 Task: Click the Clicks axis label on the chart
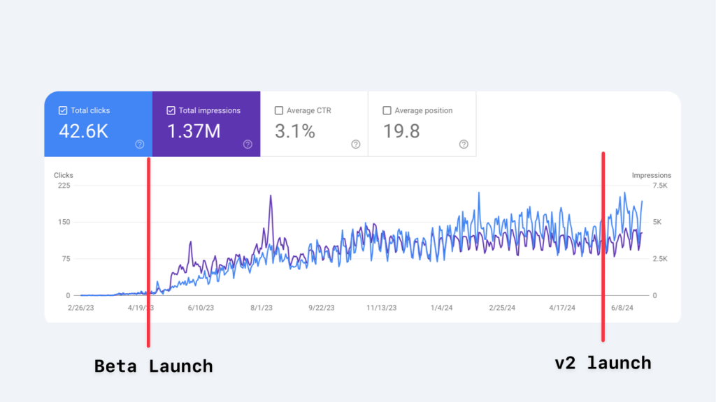click(x=63, y=175)
